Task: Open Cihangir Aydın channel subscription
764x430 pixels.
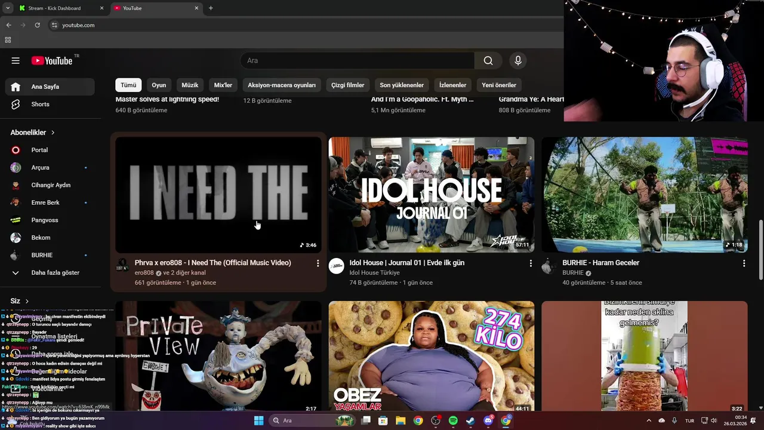Action: point(50,185)
